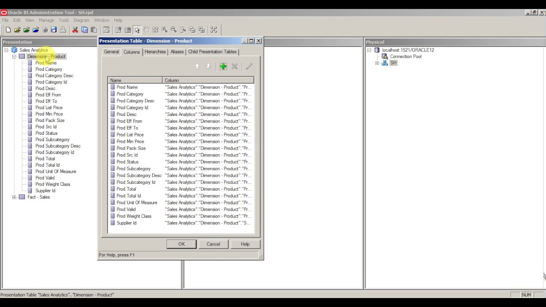Select Supplier Id in Presentation tree
546x307 pixels.
(45, 191)
